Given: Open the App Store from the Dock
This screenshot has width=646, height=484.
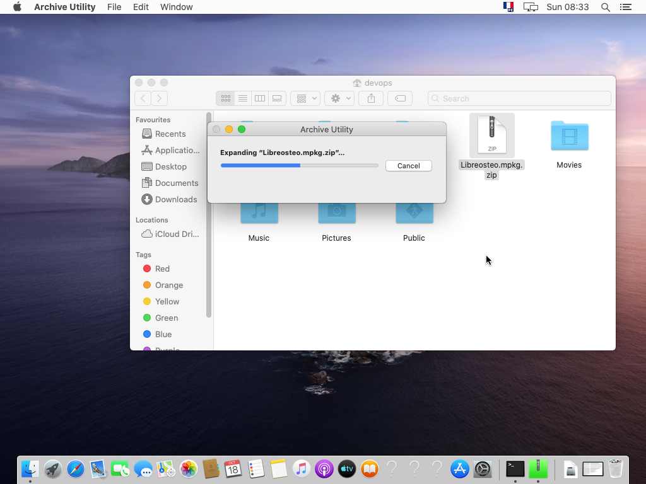Looking at the screenshot, I should pyautogui.click(x=459, y=469).
